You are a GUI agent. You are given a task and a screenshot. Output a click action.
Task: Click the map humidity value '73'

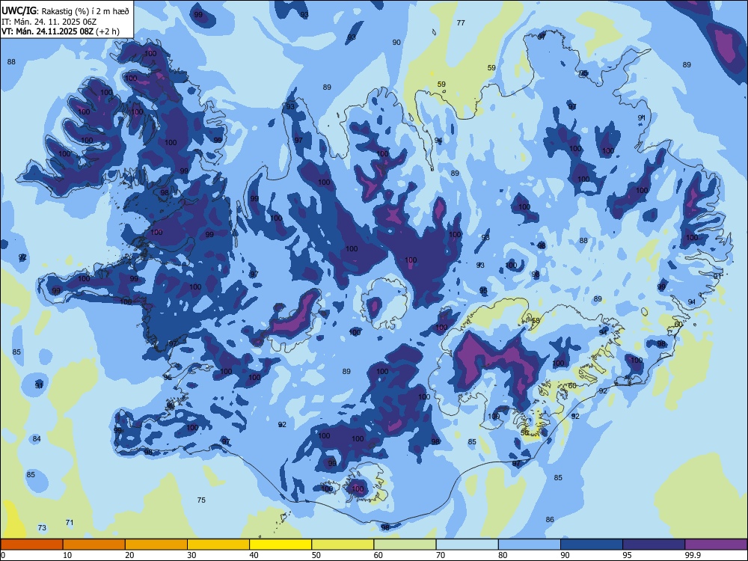[x=42, y=527]
